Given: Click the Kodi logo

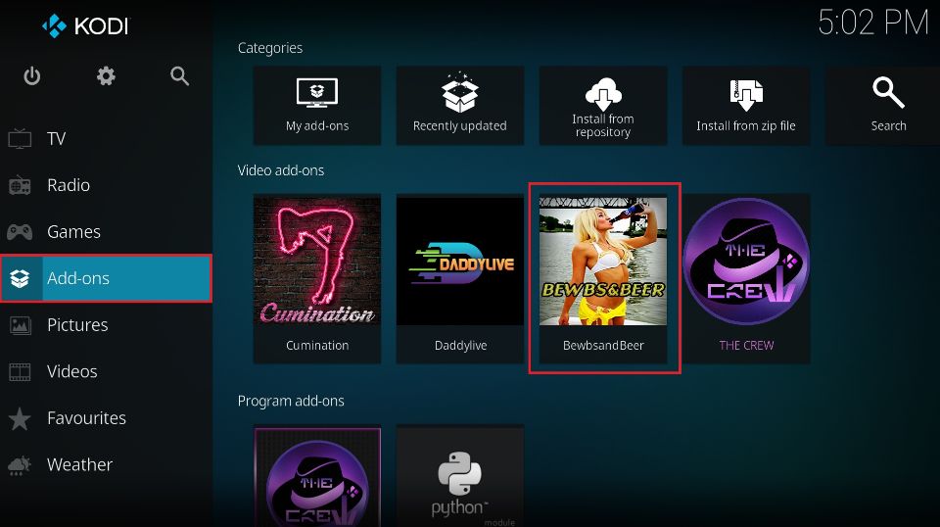Looking at the screenshot, I should (x=85, y=25).
